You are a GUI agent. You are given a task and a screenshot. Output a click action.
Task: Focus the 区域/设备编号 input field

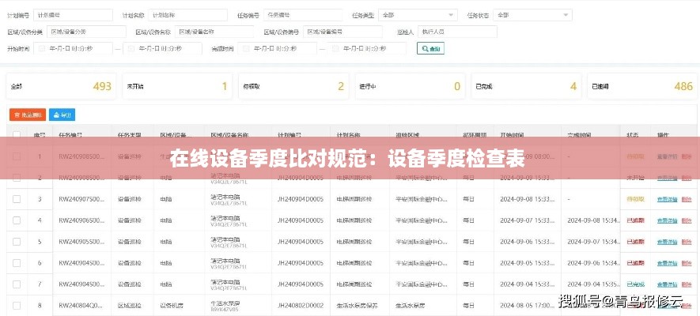[342, 32]
